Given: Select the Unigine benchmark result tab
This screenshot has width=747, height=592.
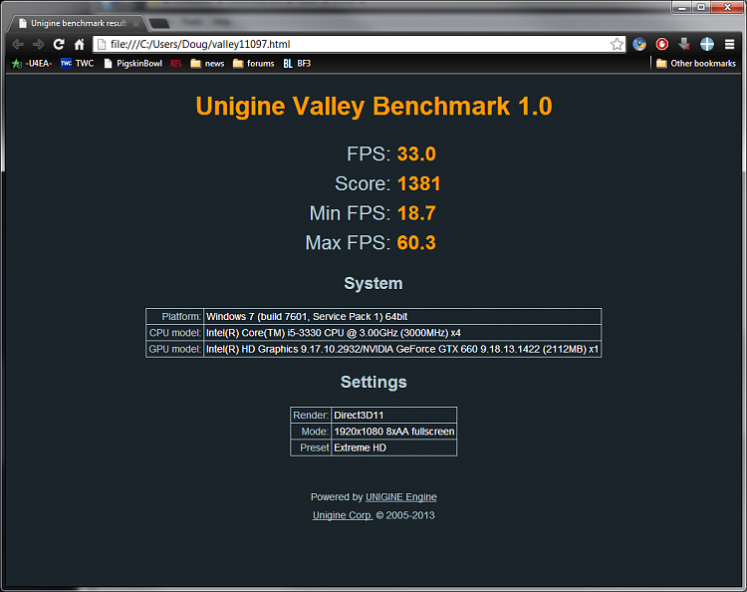Looking at the screenshot, I should tap(77, 23).
